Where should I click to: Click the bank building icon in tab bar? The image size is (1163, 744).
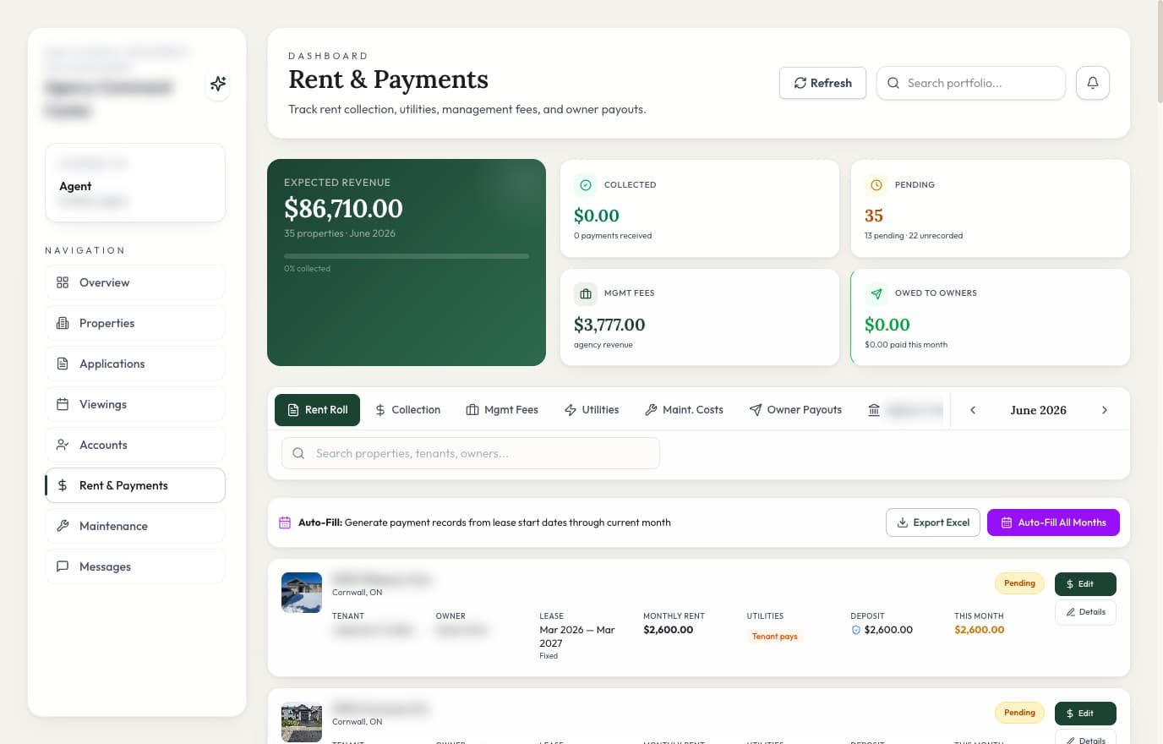[x=874, y=410]
